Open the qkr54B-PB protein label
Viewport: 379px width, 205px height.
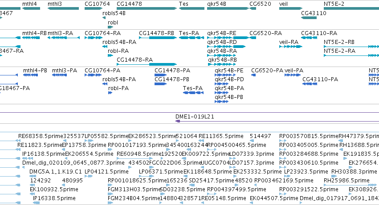pos(229,97)
